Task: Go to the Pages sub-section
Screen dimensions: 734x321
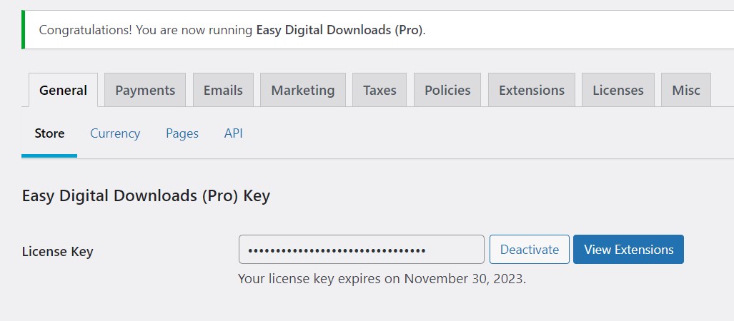Action: (182, 133)
